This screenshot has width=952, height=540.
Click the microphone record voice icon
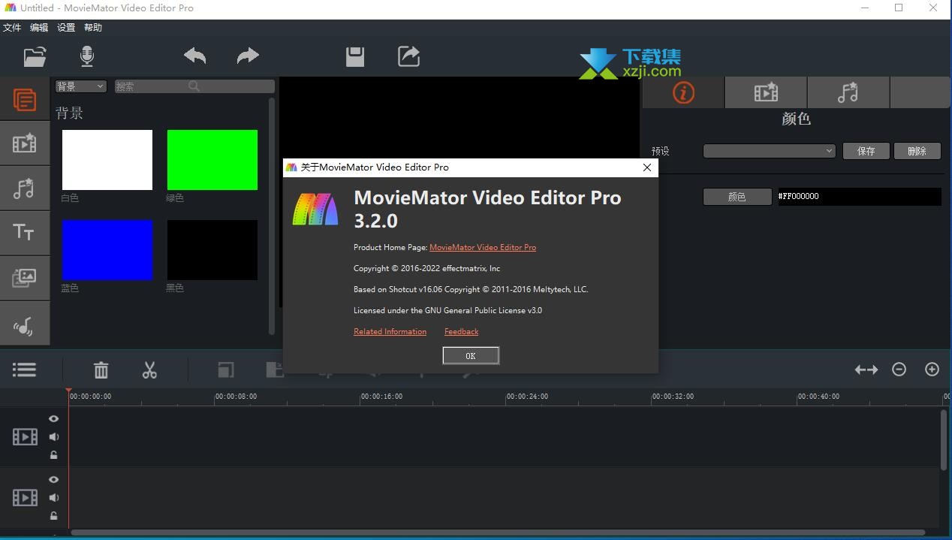pos(87,56)
